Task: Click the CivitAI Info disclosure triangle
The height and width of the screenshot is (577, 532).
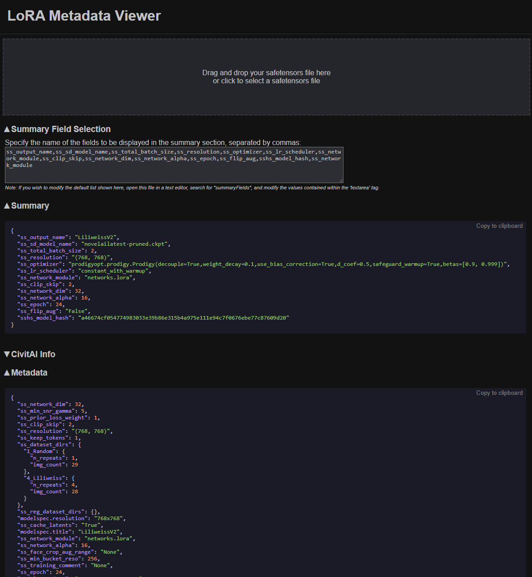Action: click(7, 354)
